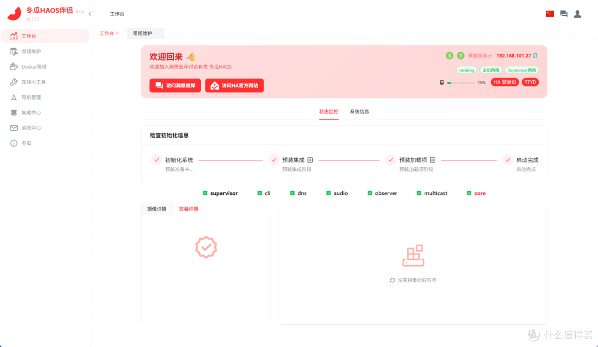This screenshot has width=598, height=347.
Task: Click the 常规维护 sidebar icon
Action: coord(14,51)
